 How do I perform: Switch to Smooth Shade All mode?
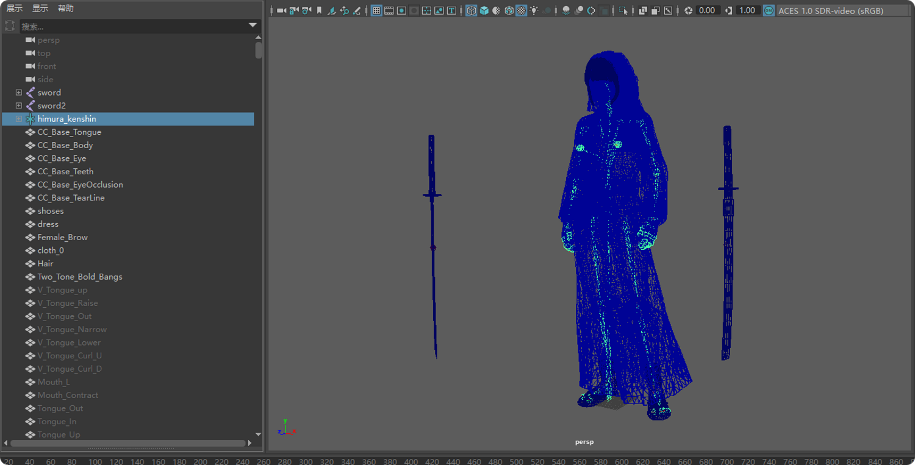484,10
